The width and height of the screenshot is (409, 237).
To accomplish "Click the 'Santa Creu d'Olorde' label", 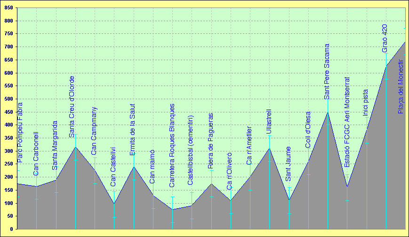I will tap(72, 107).
